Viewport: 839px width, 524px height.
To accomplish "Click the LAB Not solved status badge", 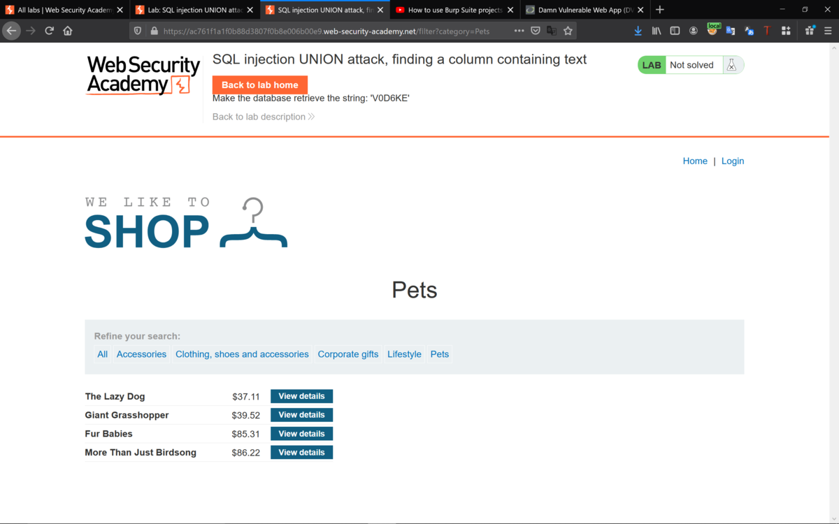I will point(691,65).
